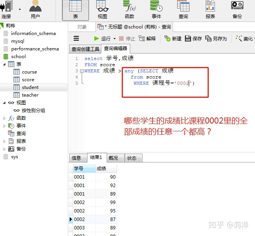Open the 报表 report toolbar button
This screenshot has height=236, width=255.
click(x=210, y=10)
